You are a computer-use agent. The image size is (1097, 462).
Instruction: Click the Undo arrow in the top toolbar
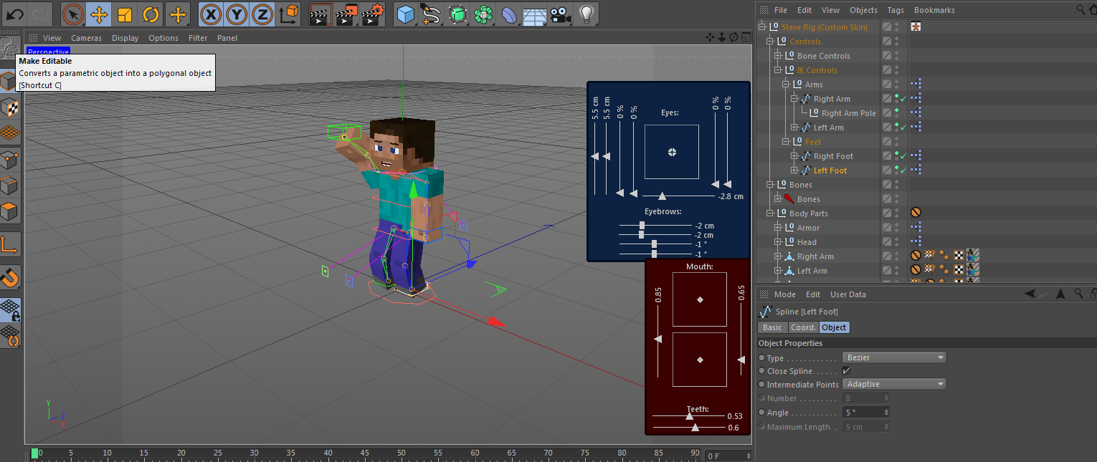pos(14,14)
